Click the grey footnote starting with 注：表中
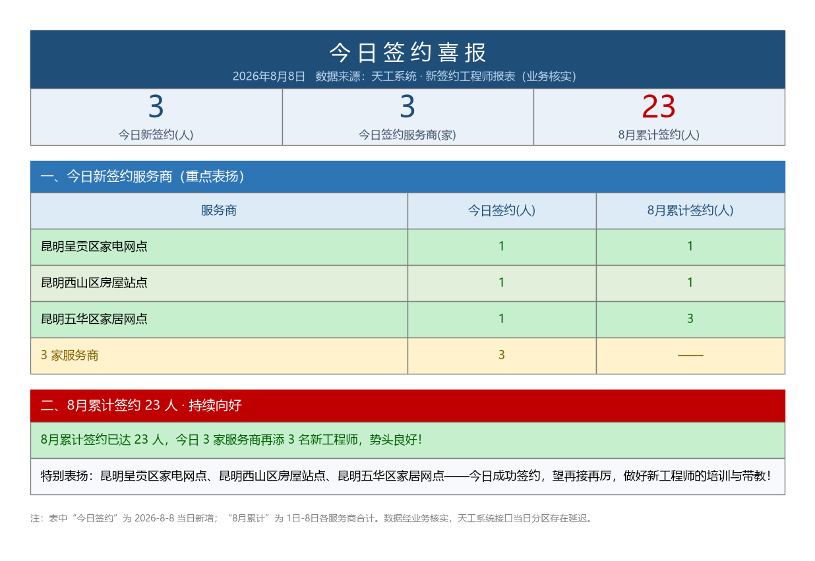This screenshot has width=815, height=561. (x=313, y=519)
